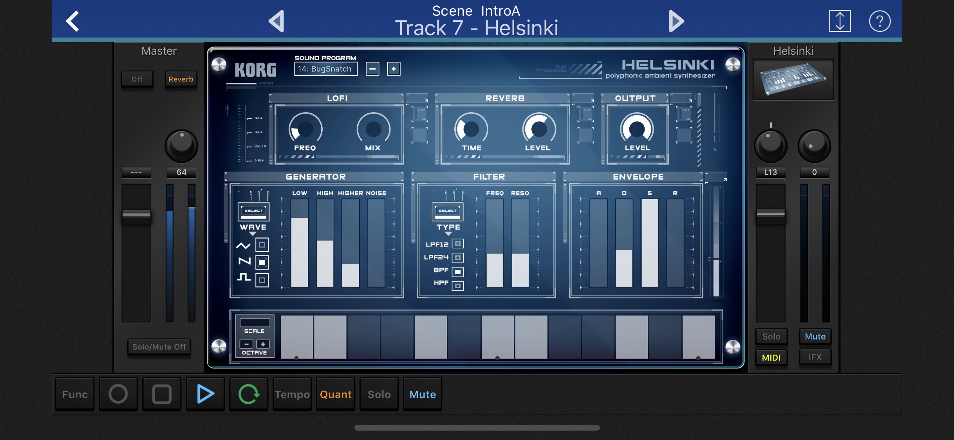
Task: Choose the HPF filter type
Action: [458, 286]
